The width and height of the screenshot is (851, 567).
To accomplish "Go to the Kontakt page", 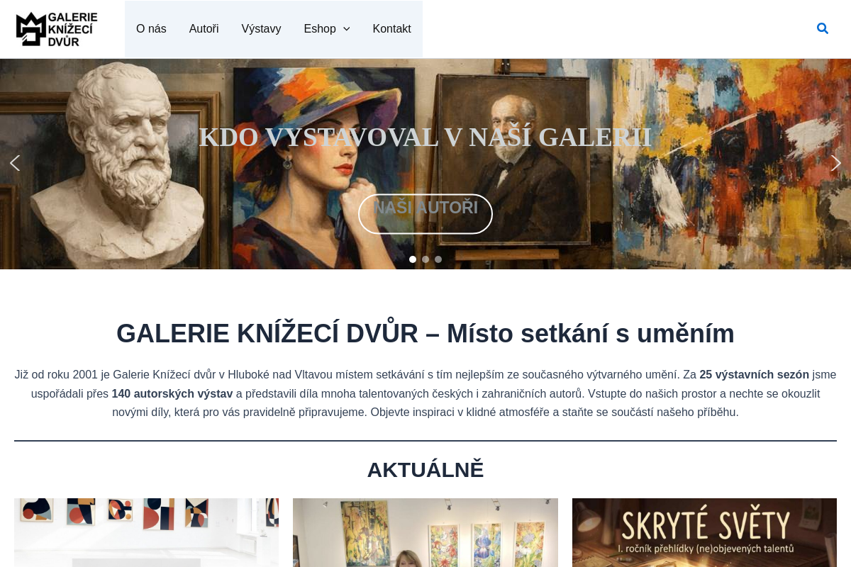I will click(x=391, y=29).
